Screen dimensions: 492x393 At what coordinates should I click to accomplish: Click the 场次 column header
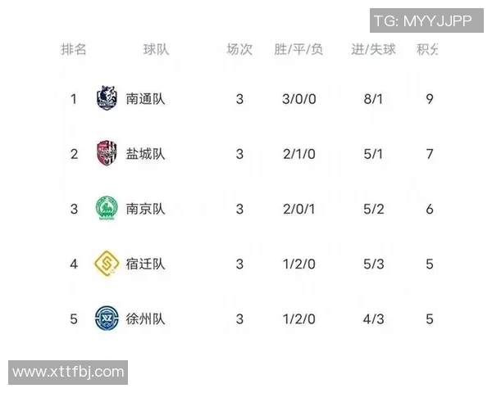[x=239, y=49]
